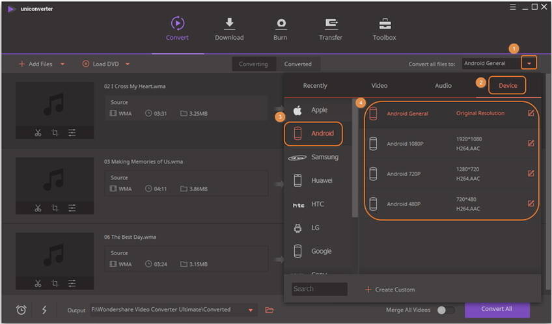Edit the Android General preset
552x324 pixels.
531,113
